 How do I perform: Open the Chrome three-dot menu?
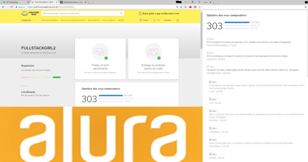coord(199,7)
